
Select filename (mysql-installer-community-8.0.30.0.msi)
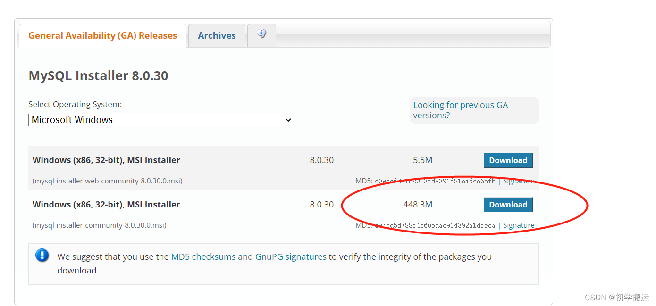click(99, 225)
